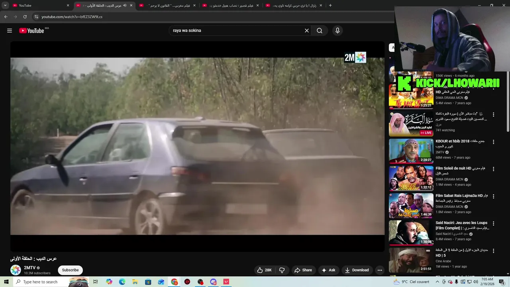Open KBOUR et hbib 2018 thumbnail
The height and width of the screenshot is (287, 510).
click(411, 151)
